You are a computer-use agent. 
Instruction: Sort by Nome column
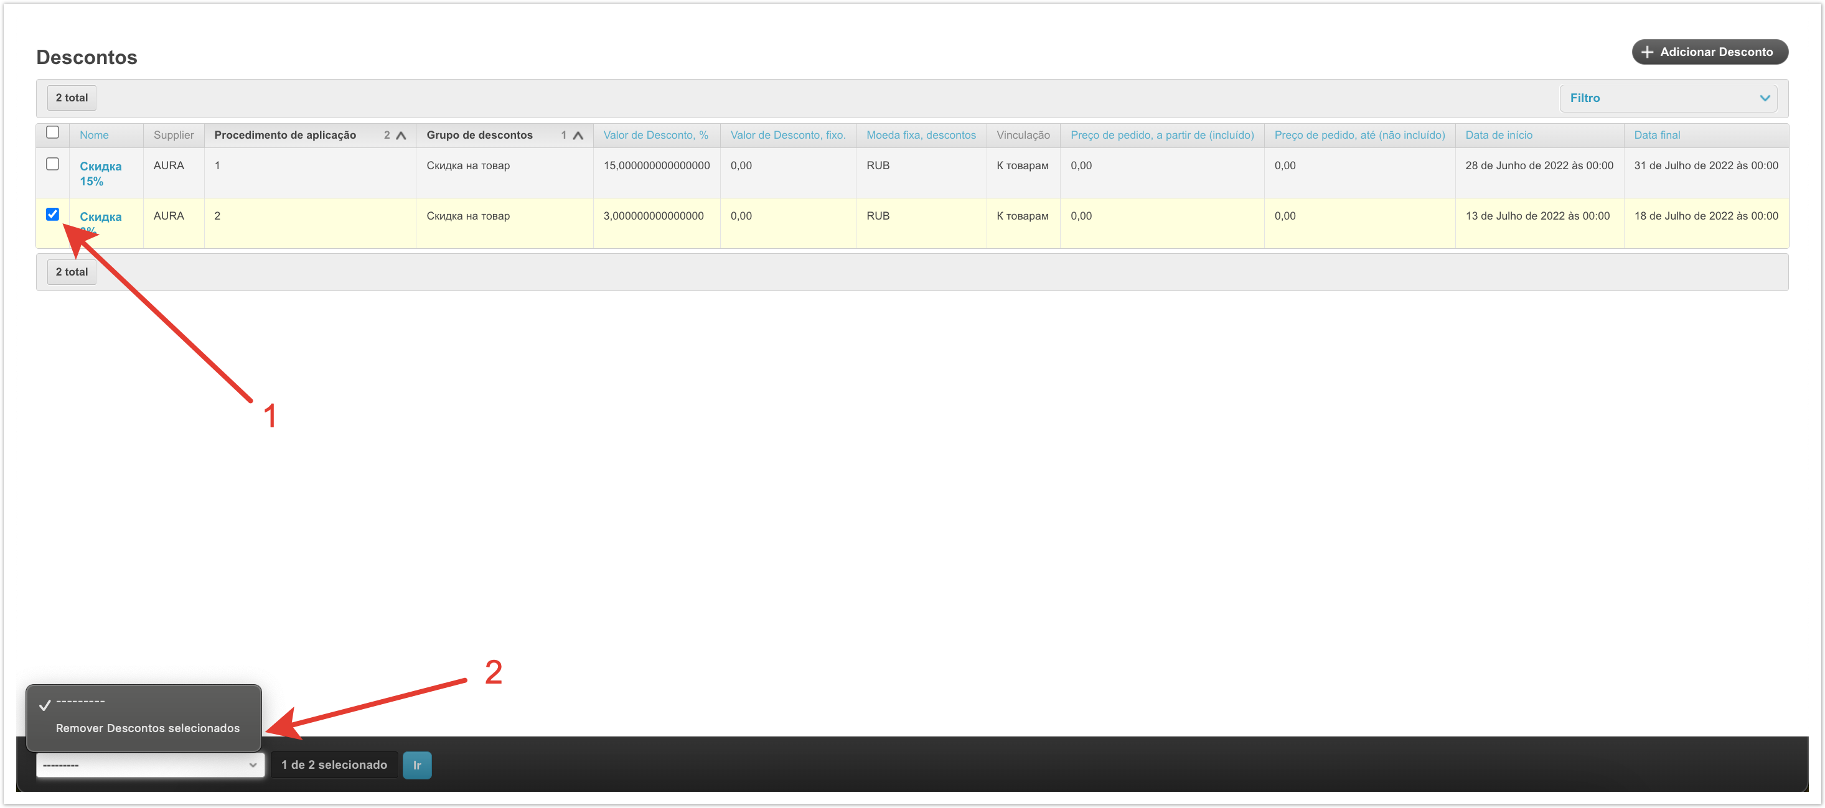pyautogui.click(x=94, y=135)
